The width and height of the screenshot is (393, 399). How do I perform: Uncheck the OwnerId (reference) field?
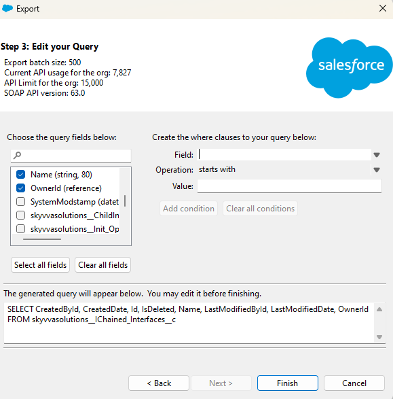(x=20, y=188)
